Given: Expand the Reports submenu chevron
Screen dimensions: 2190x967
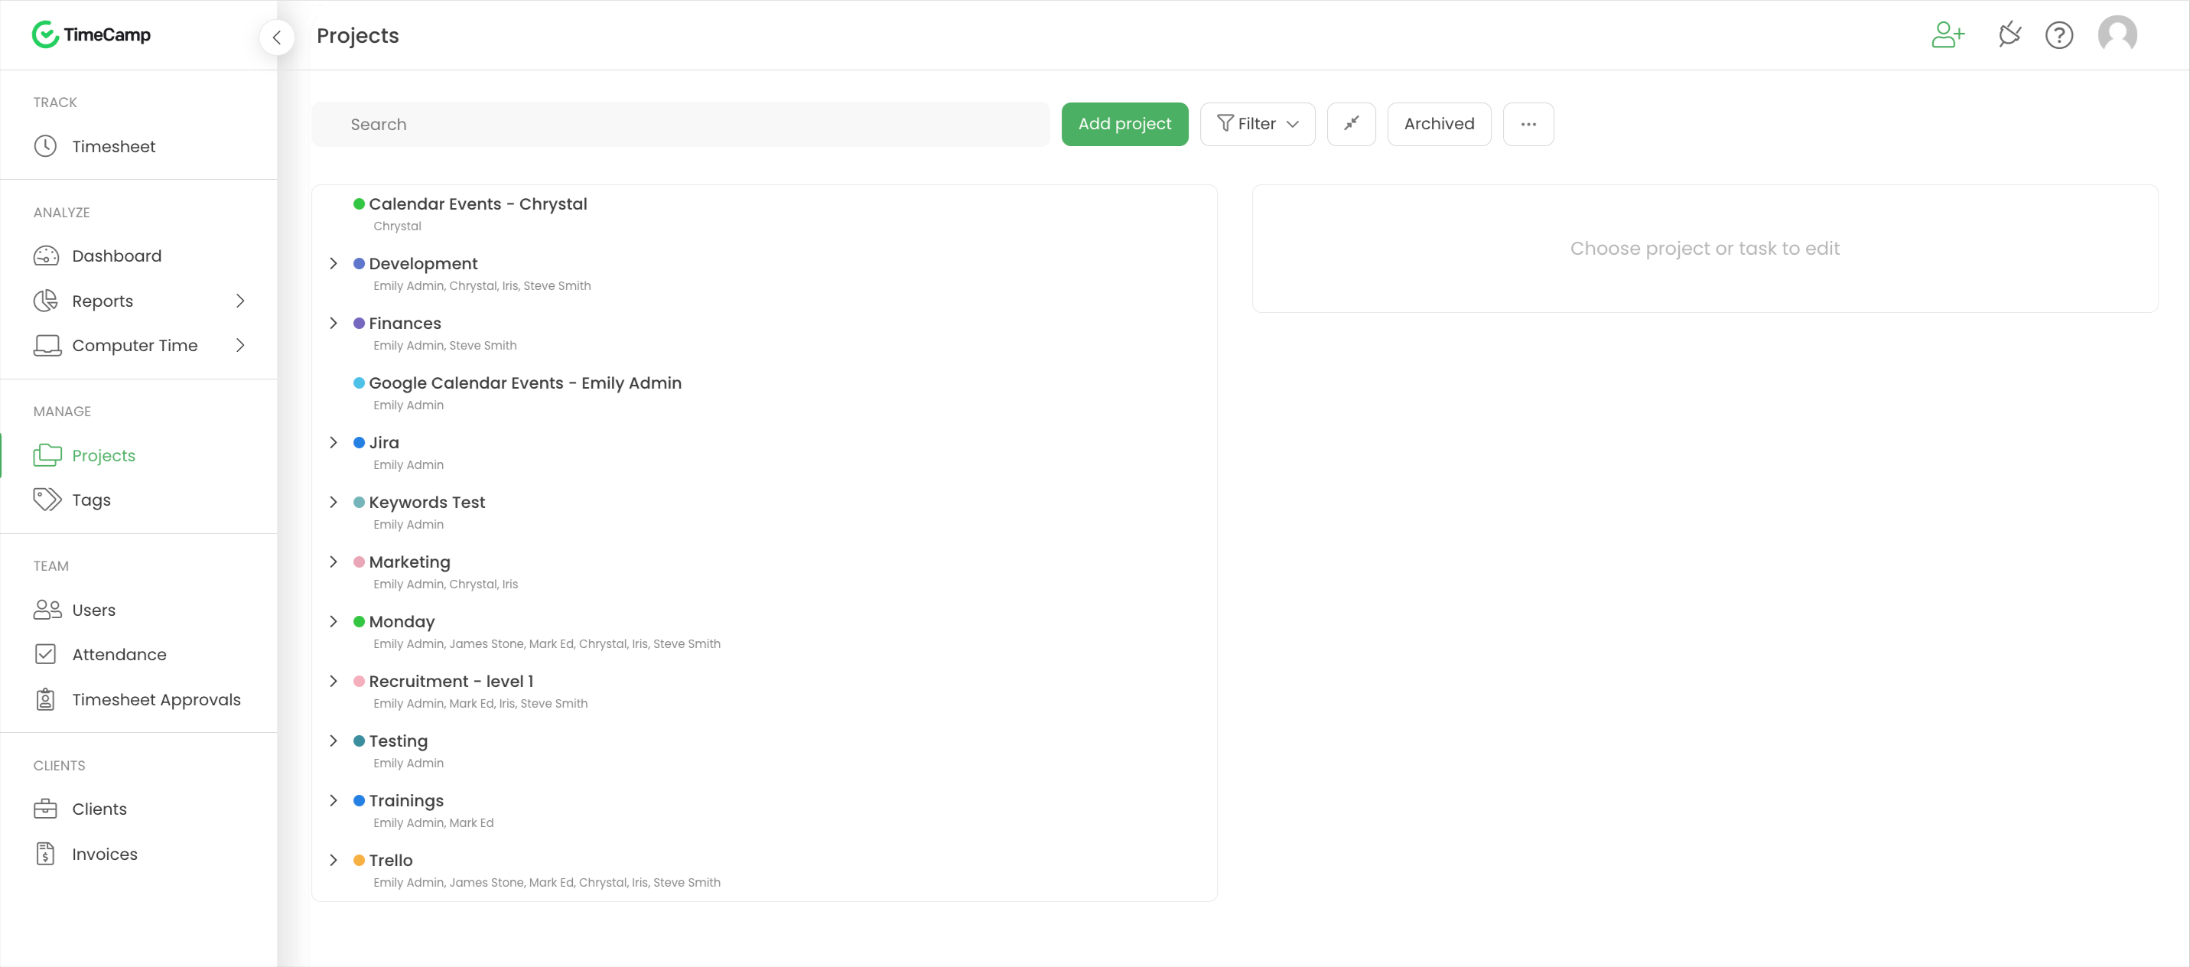Looking at the screenshot, I should point(241,301).
